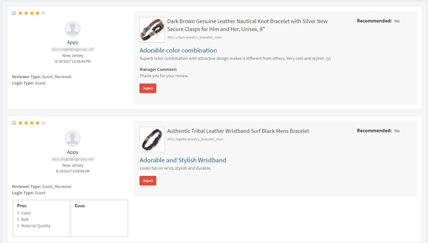
Task: Click the first gold star of the first review
Action: 20,13
